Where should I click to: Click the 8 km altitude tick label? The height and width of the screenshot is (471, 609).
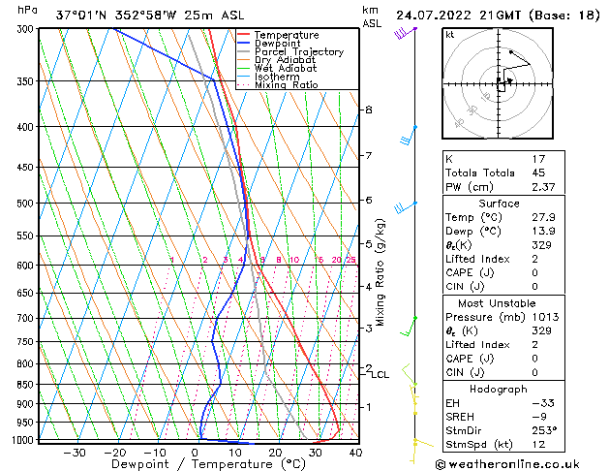click(x=369, y=110)
